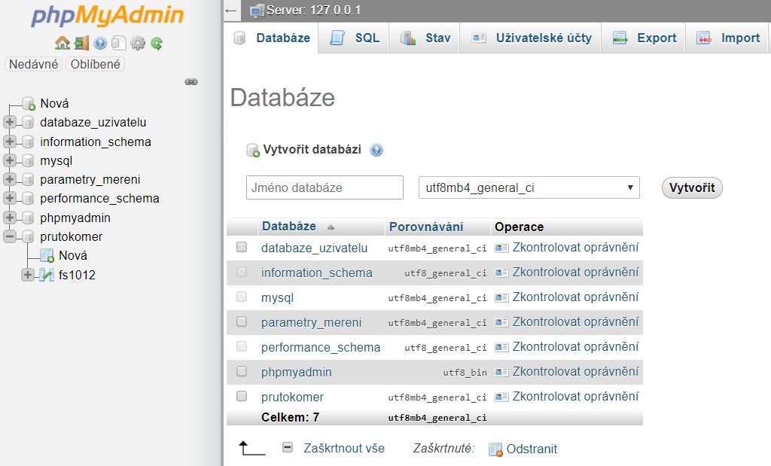The height and width of the screenshot is (466, 771).
Task: Click the fs1012 table icon
Action: [47, 275]
